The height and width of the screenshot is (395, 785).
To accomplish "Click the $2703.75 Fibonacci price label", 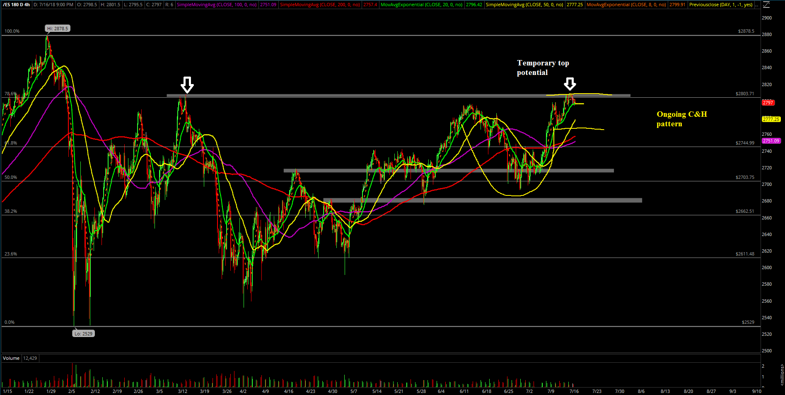I will pyautogui.click(x=745, y=177).
